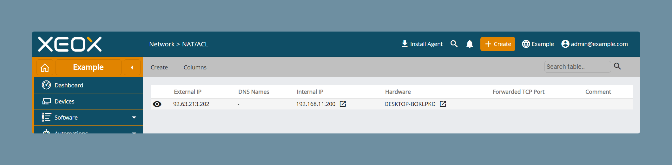Image resolution: width=672 pixels, height=165 pixels.
Task: Click the XEOX logo
Action: (x=70, y=44)
